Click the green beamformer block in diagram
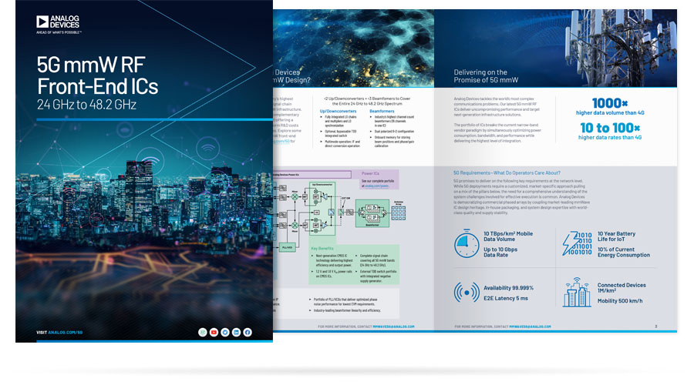The width and height of the screenshot is (694, 385). [x=372, y=213]
